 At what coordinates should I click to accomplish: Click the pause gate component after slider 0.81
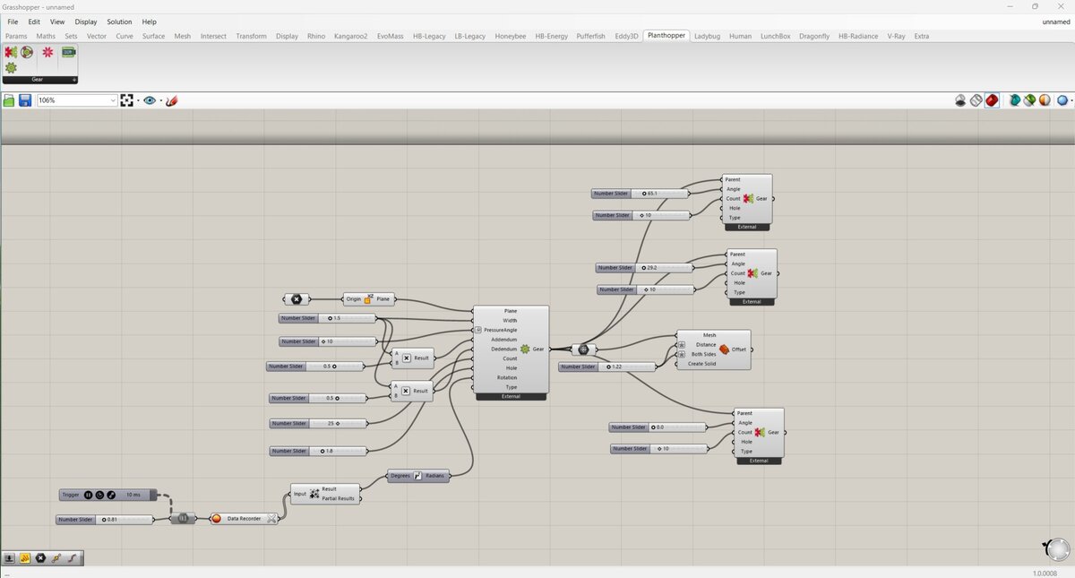coord(183,518)
